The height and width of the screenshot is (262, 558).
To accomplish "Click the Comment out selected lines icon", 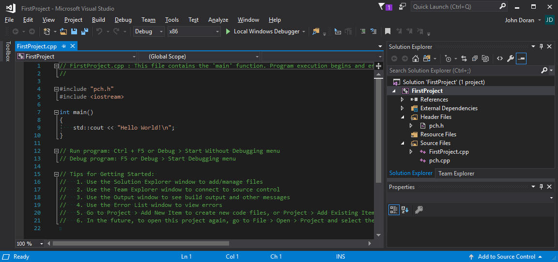I will 363,31.
